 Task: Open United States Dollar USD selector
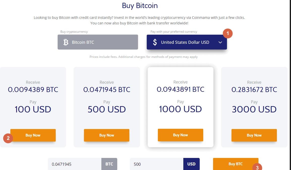point(187,42)
